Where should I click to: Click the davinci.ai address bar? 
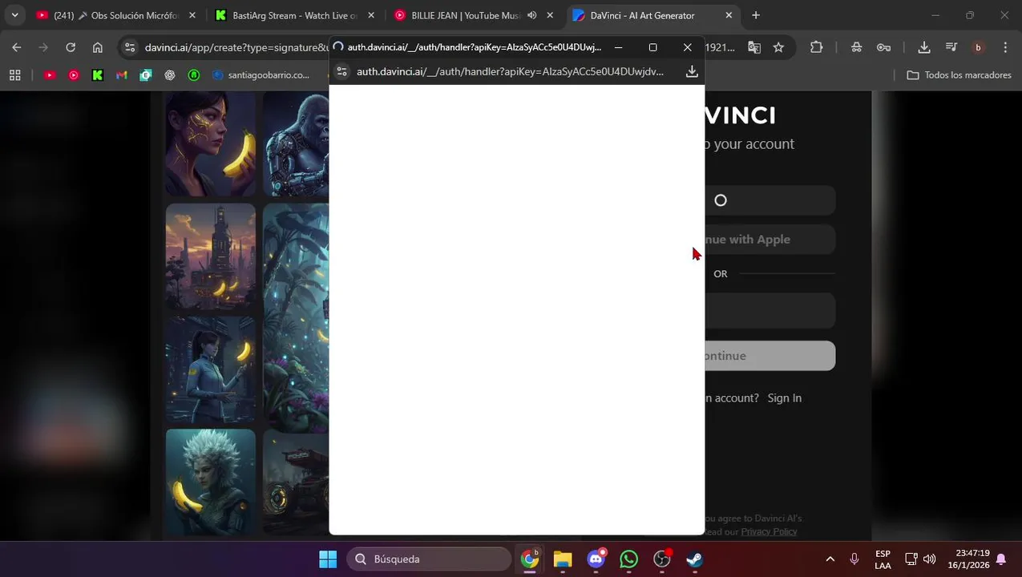236,47
